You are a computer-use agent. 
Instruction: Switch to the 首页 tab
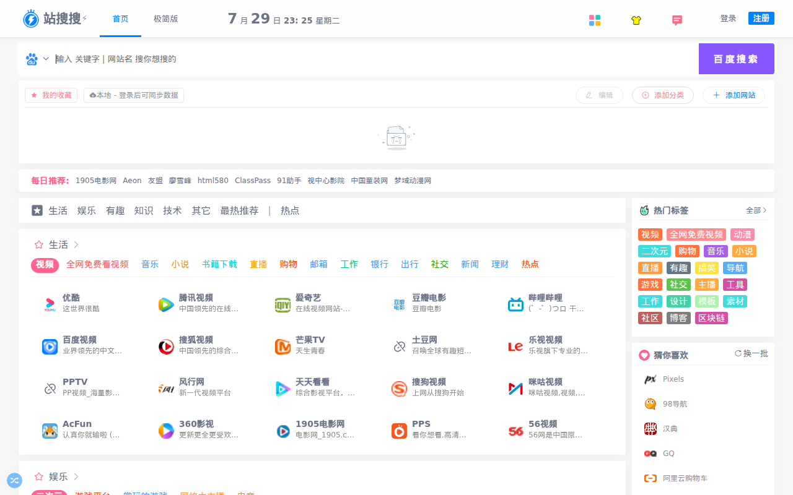pyautogui.click(x=120, y=19)
